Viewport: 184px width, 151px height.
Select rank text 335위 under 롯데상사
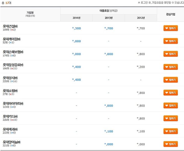(x=6, y=81)
